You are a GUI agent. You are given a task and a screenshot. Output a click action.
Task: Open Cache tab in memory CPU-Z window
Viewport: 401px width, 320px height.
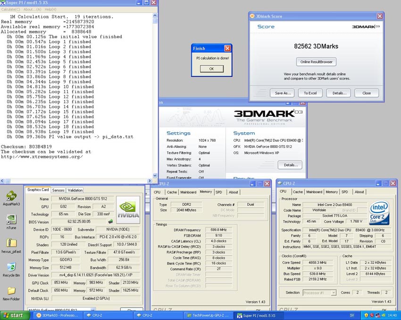tap(172, 192)
